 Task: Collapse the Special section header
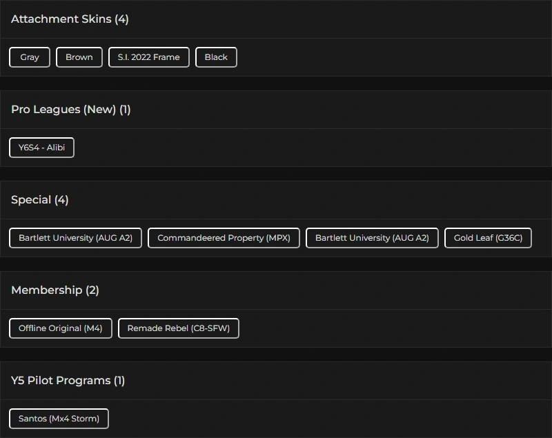click(31, 200)
